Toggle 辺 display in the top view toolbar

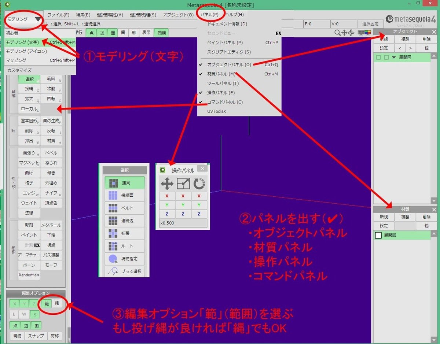[102, 33]
